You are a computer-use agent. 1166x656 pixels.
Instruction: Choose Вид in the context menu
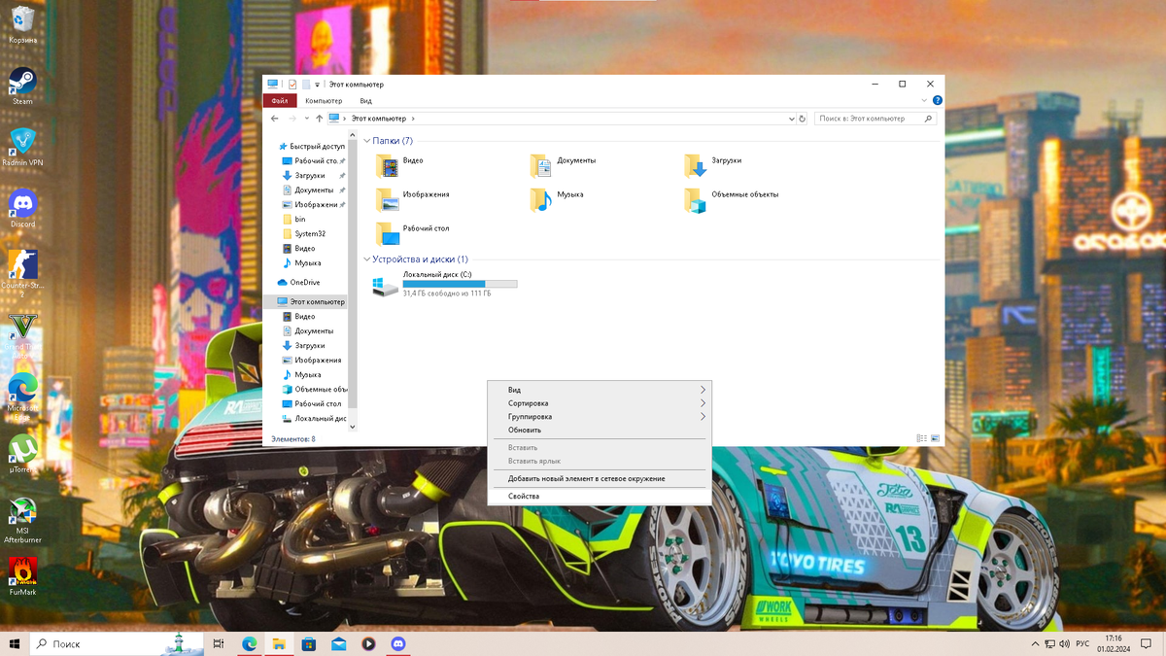(x=600, y=390)
